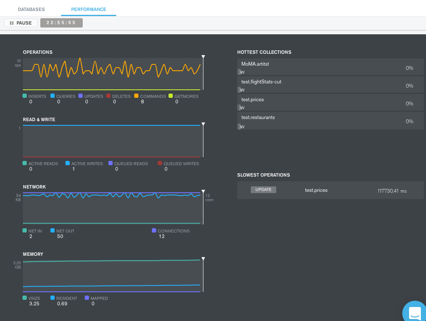Screen dimensions: 426x321
Task: Pause the live performance monitoring
Action: 21,23
